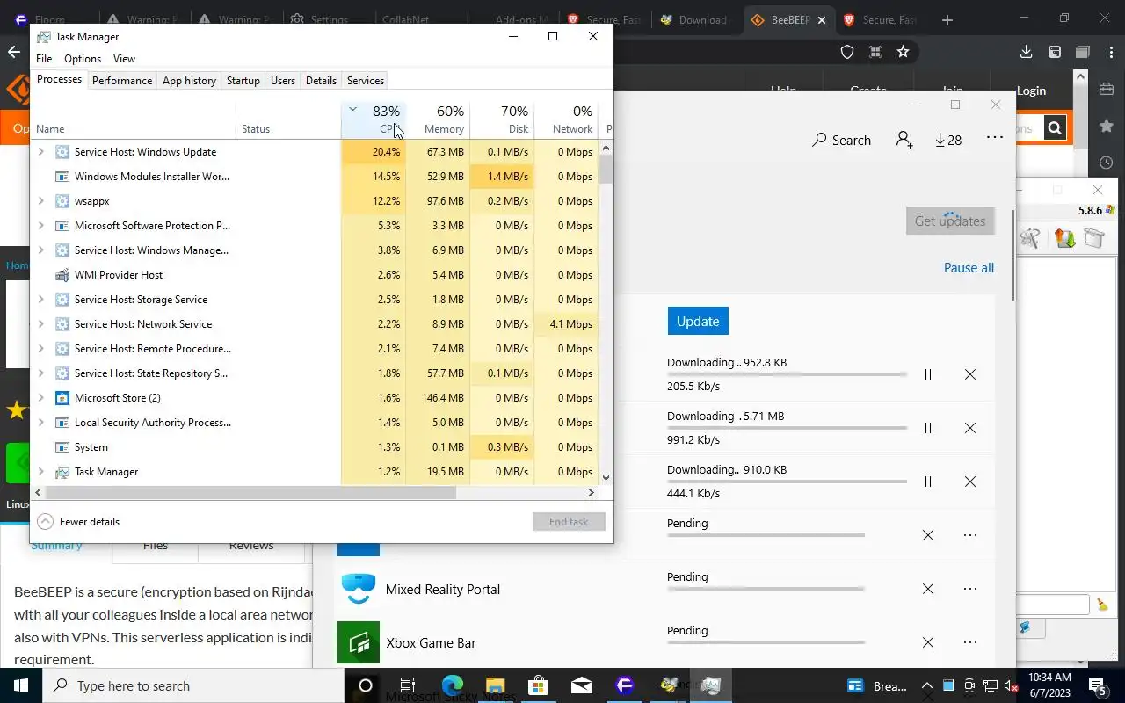Pause the 910.0 KB download
This screenshot has width=1125, height=703.
click(928, 482)
